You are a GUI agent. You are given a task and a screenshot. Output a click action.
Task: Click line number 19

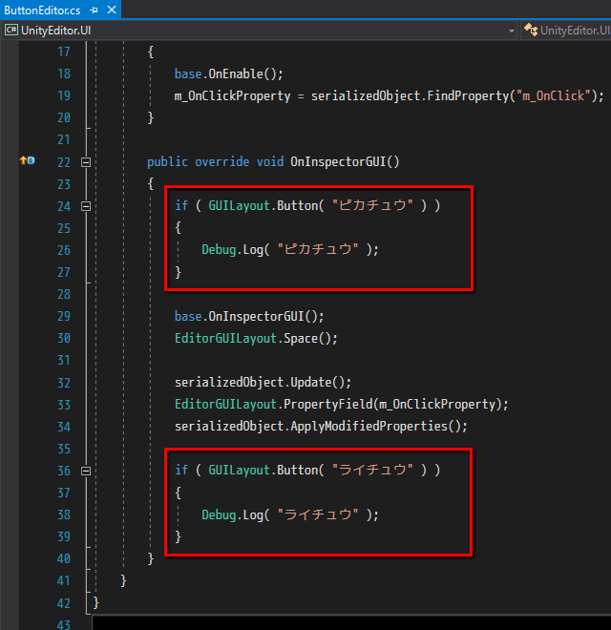64,95
